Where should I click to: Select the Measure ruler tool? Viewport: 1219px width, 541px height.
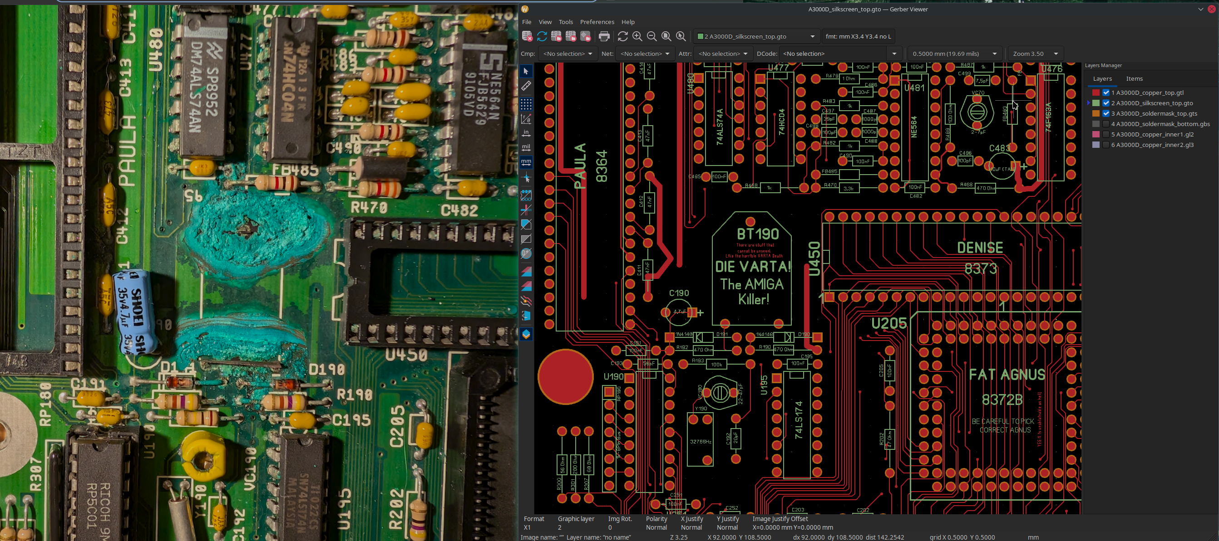(x=526, y=86)
